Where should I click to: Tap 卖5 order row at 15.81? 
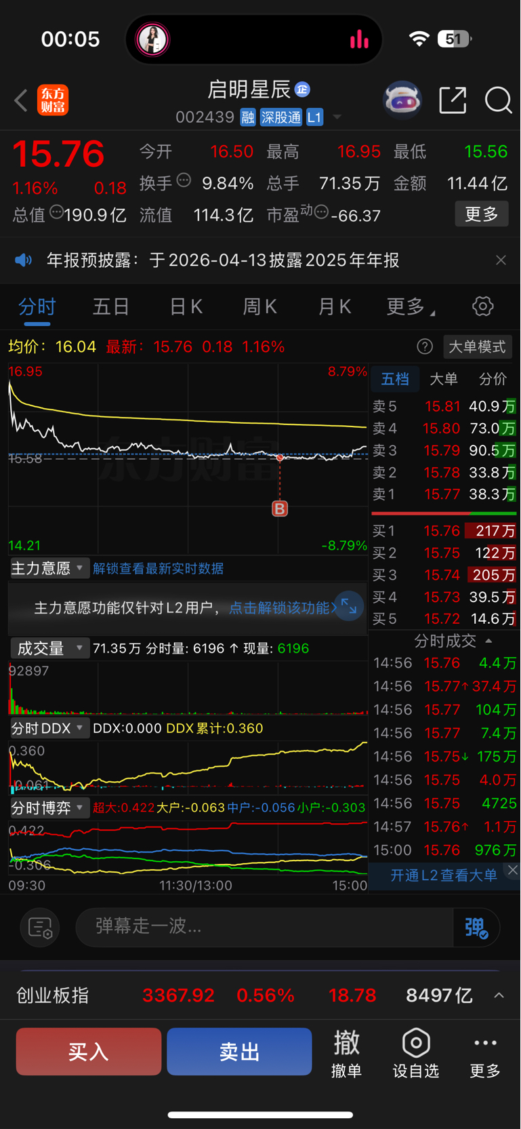pos(444,407)
